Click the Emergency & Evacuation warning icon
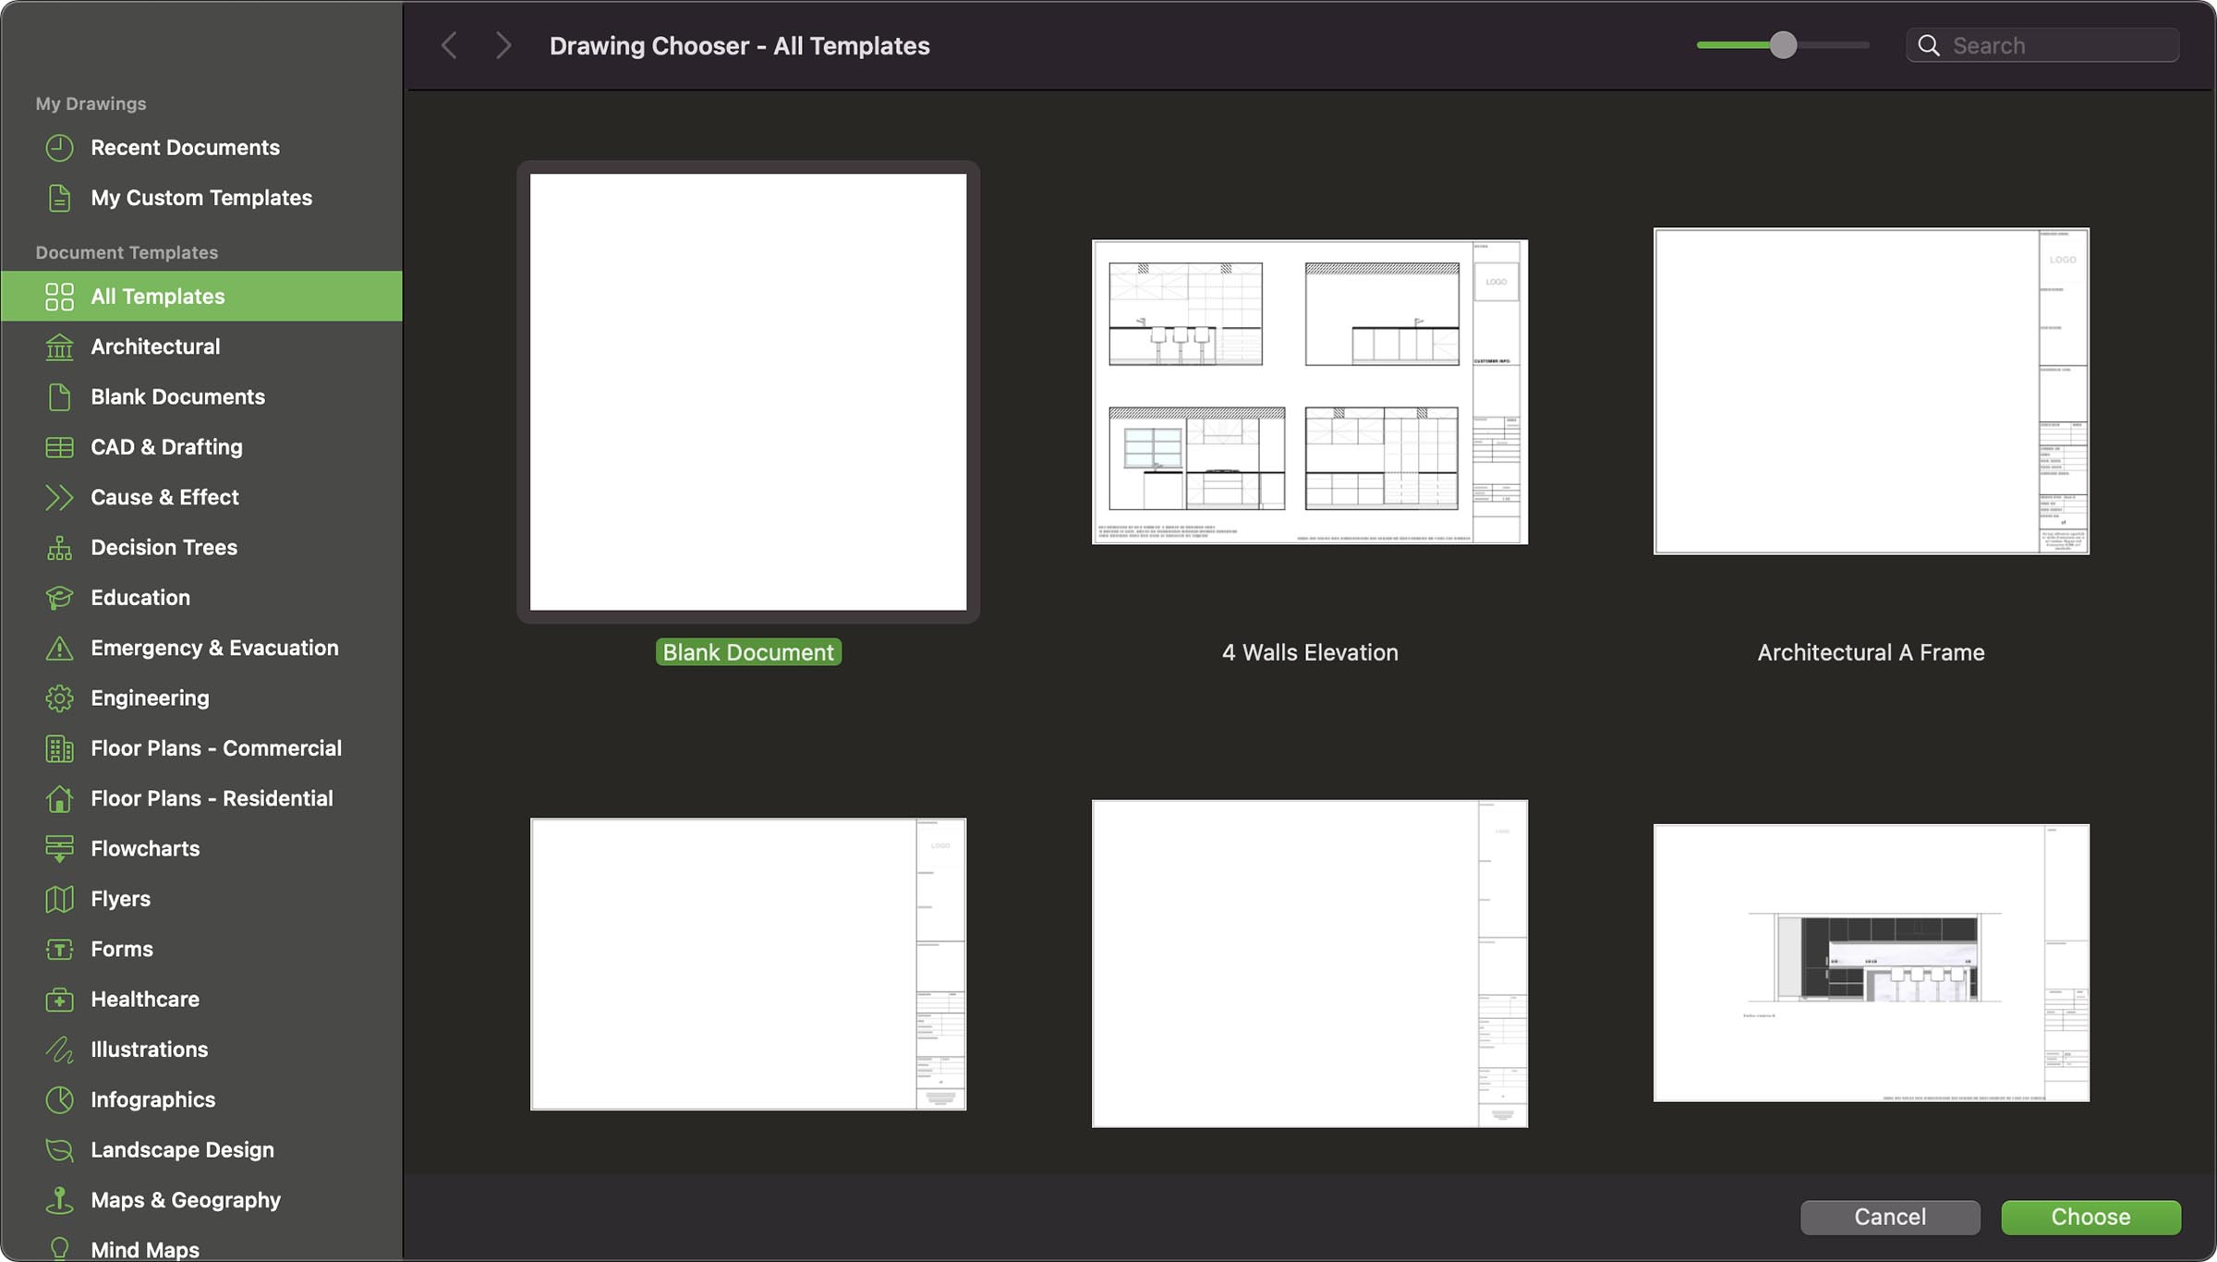The image size is (2217, 1262). 59,649
